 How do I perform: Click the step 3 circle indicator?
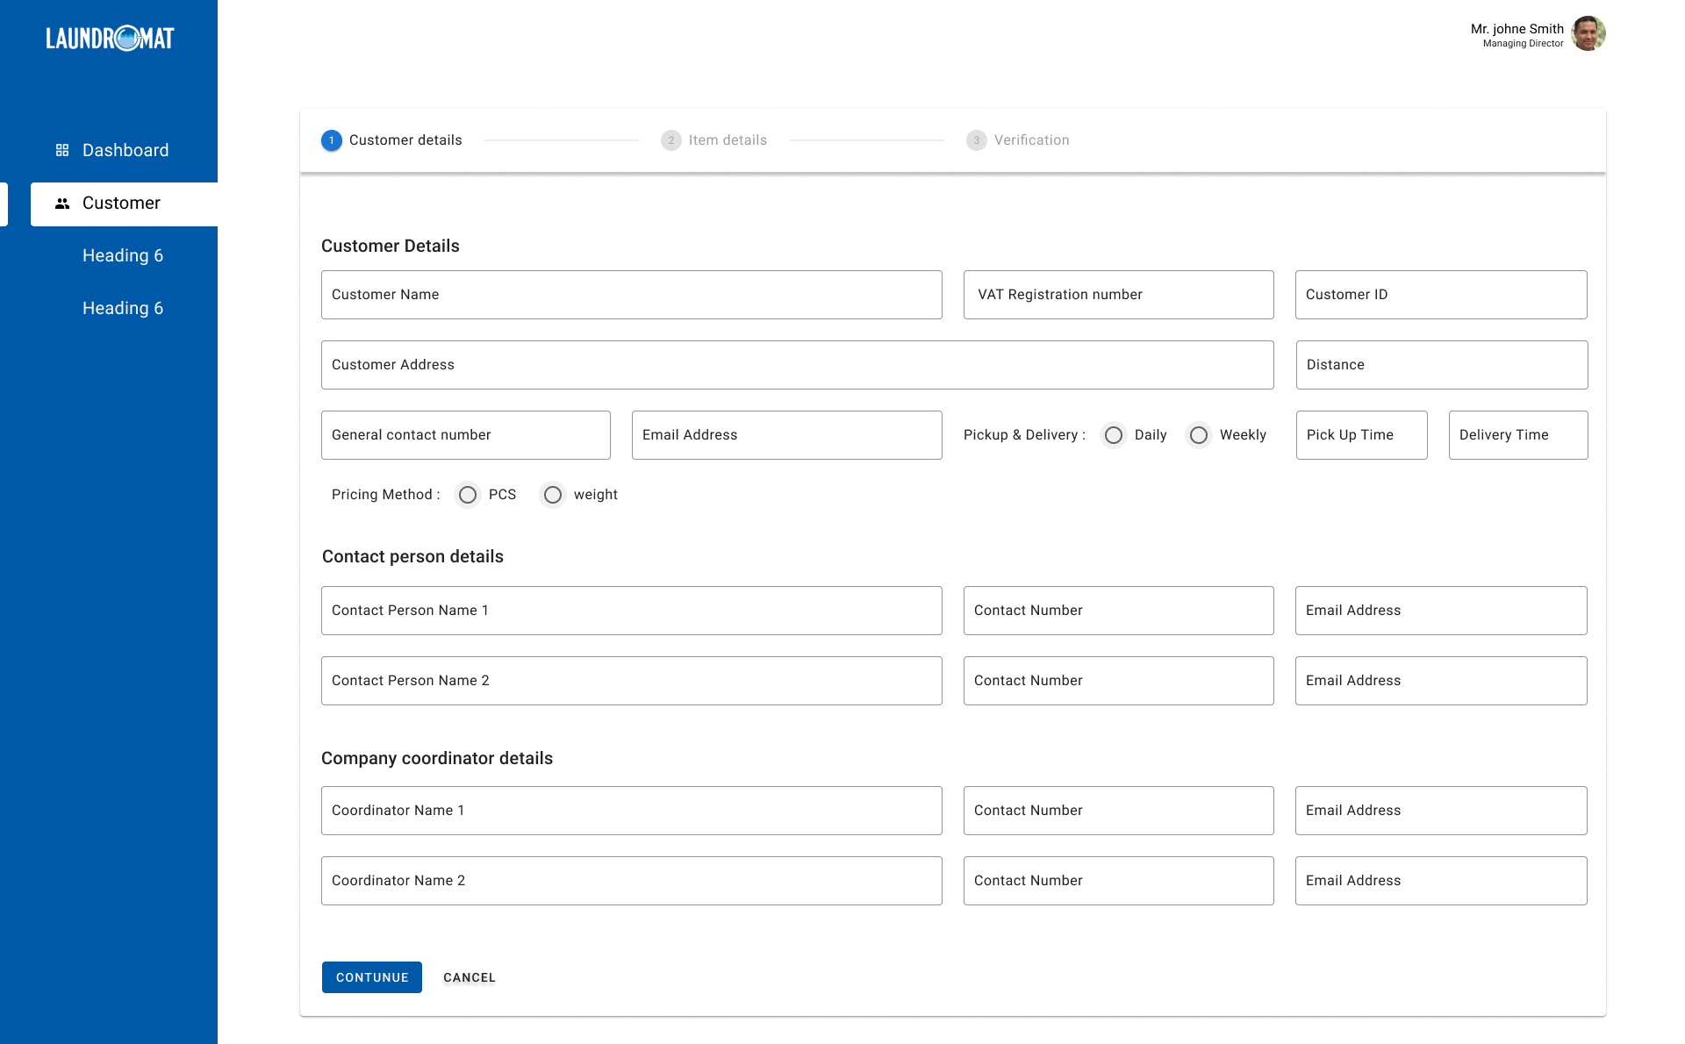(x=976, y=140)
